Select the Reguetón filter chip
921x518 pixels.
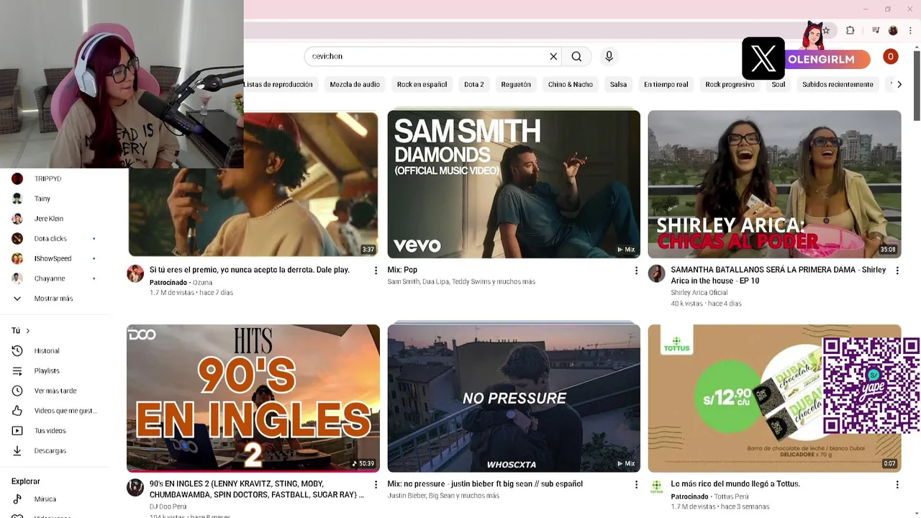pyautogui.click(x=516, y=84)
